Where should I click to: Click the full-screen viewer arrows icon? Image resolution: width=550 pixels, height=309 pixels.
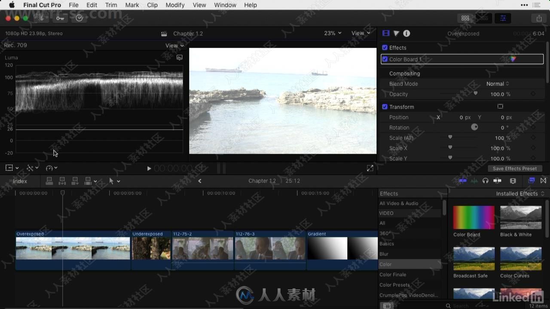370,168
